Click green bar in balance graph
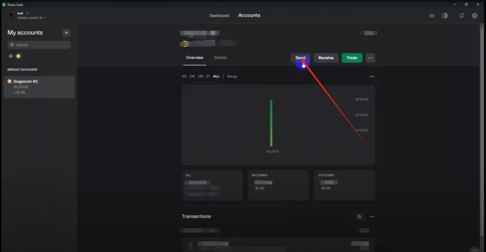 pyautogui.click(x=271, y=123)
